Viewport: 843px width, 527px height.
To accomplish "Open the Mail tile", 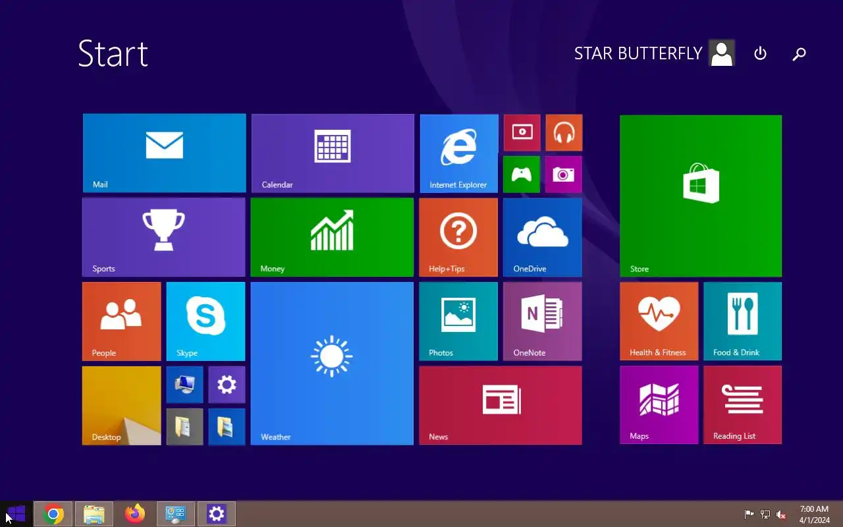I will click(x=164, y=153).
